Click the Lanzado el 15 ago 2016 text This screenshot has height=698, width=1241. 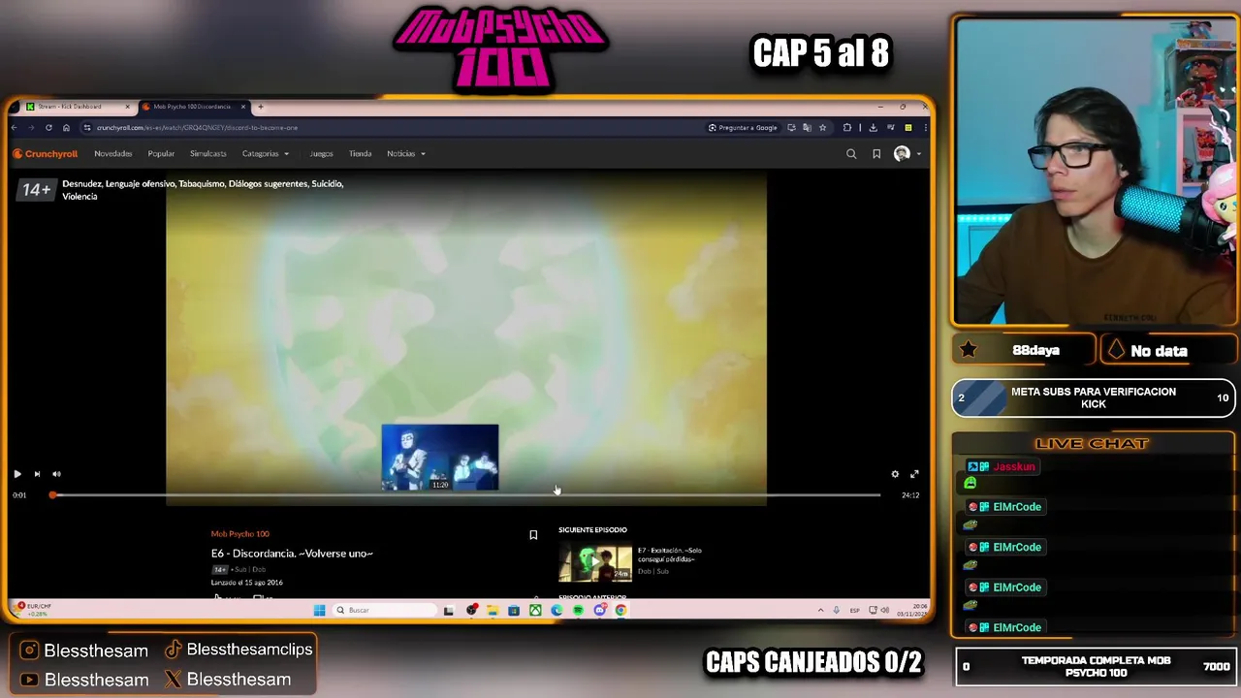(x=247, y=583)
